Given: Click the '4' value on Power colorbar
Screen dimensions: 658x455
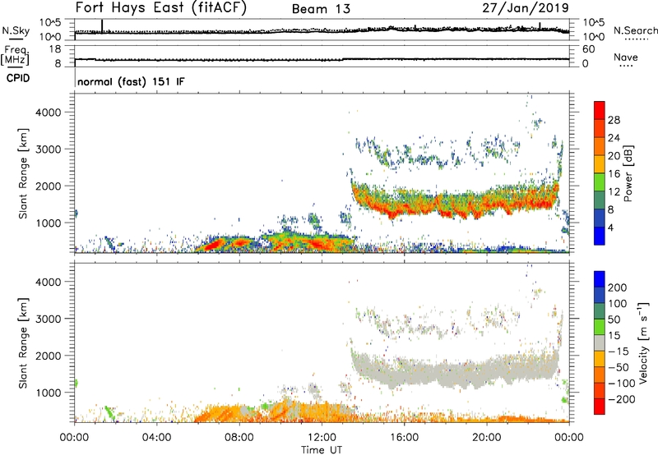Looking at the screenshot, I should tap(610, 227).
